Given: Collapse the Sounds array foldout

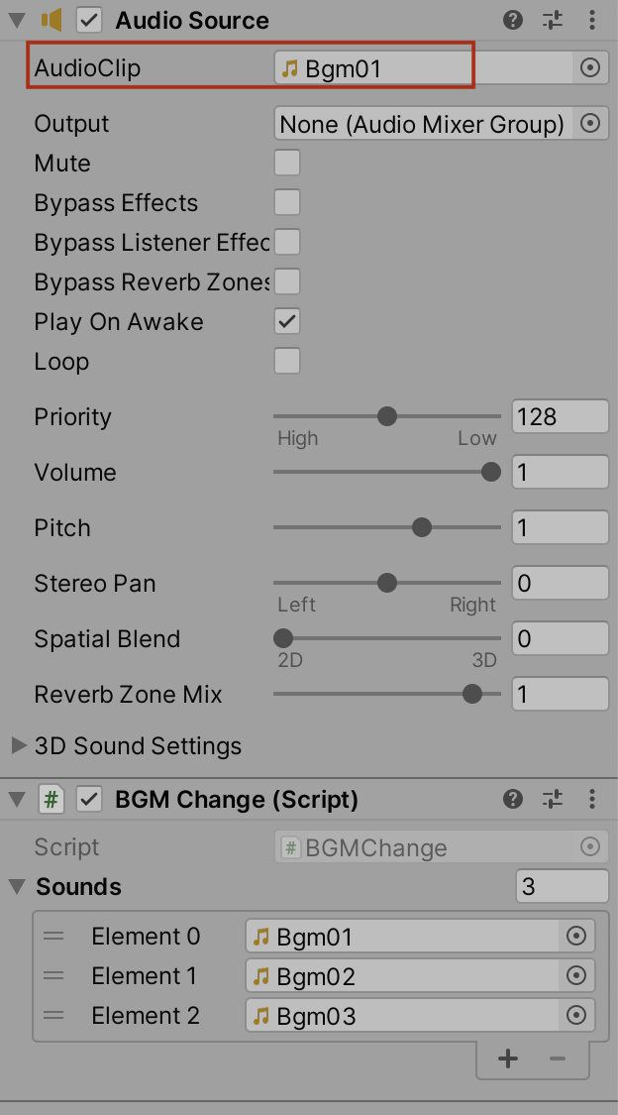Looking at the screenshot, I should 17,887.
